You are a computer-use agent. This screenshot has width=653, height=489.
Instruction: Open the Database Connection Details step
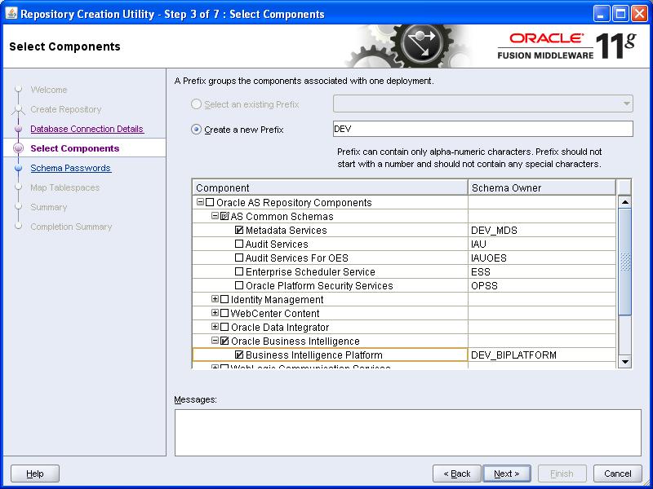point(87,129)
